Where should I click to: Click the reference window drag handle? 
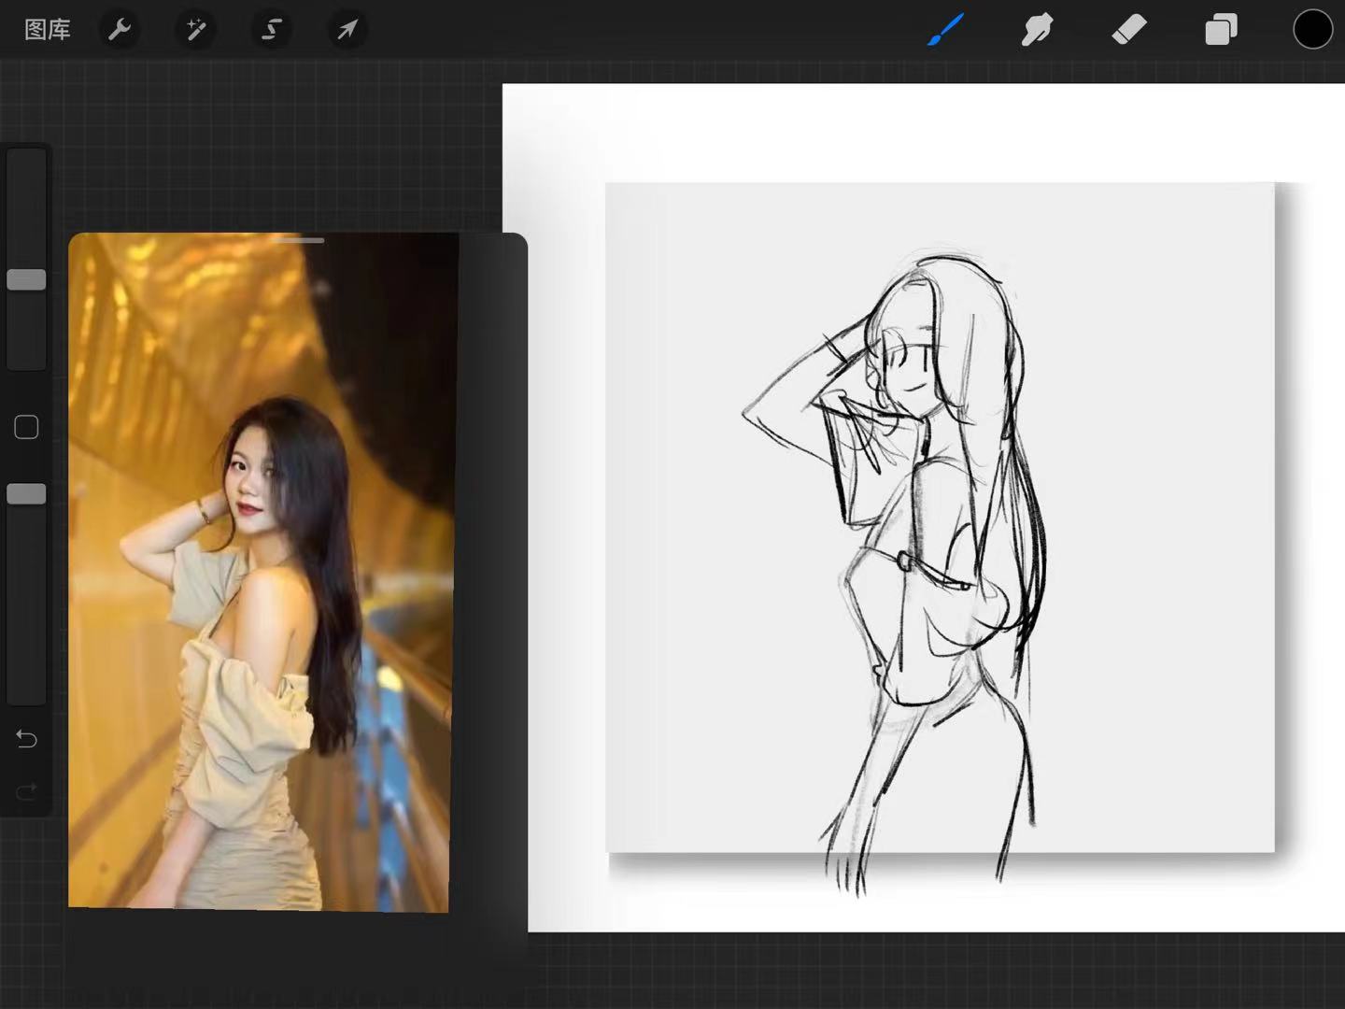tap(300, 241)
